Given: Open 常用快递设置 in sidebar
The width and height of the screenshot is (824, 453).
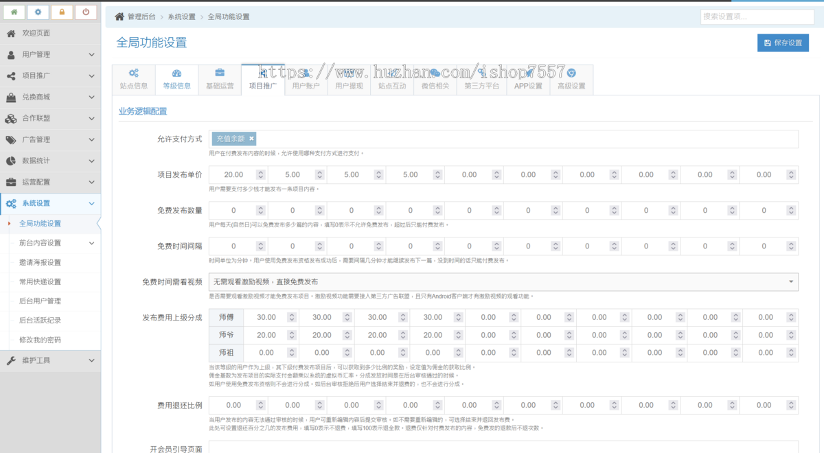Looking at the screenshot, I should click(x=40, y=281).
